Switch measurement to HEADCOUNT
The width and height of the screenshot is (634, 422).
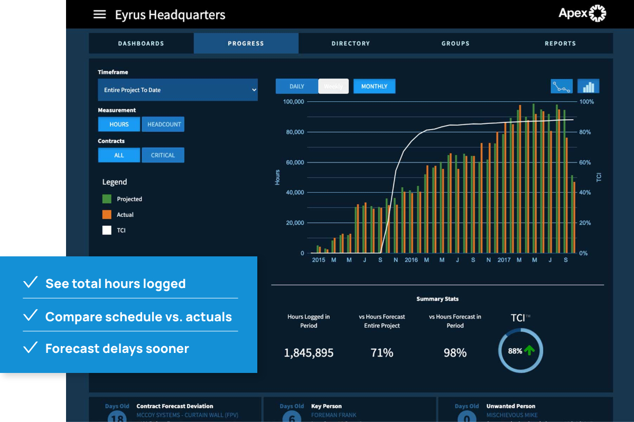(x=163, y=124)
